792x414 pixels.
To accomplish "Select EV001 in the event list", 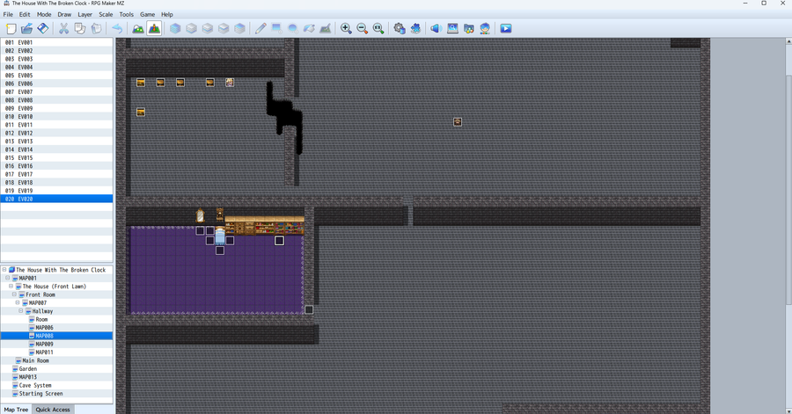I will pyautogui.click(x=56, y=43).
